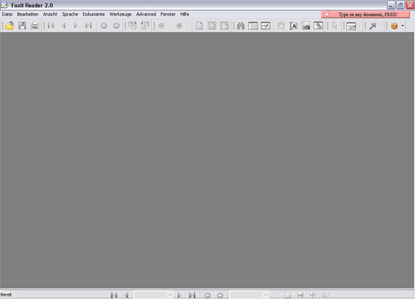This screenshot has height=299, width=415.
Task: Click the Foxit Reader title bar icon
Action: point(5,5)
